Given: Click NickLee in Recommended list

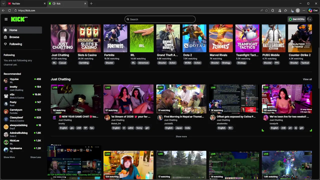Looking at the screenshot, I should click(22, 142).
